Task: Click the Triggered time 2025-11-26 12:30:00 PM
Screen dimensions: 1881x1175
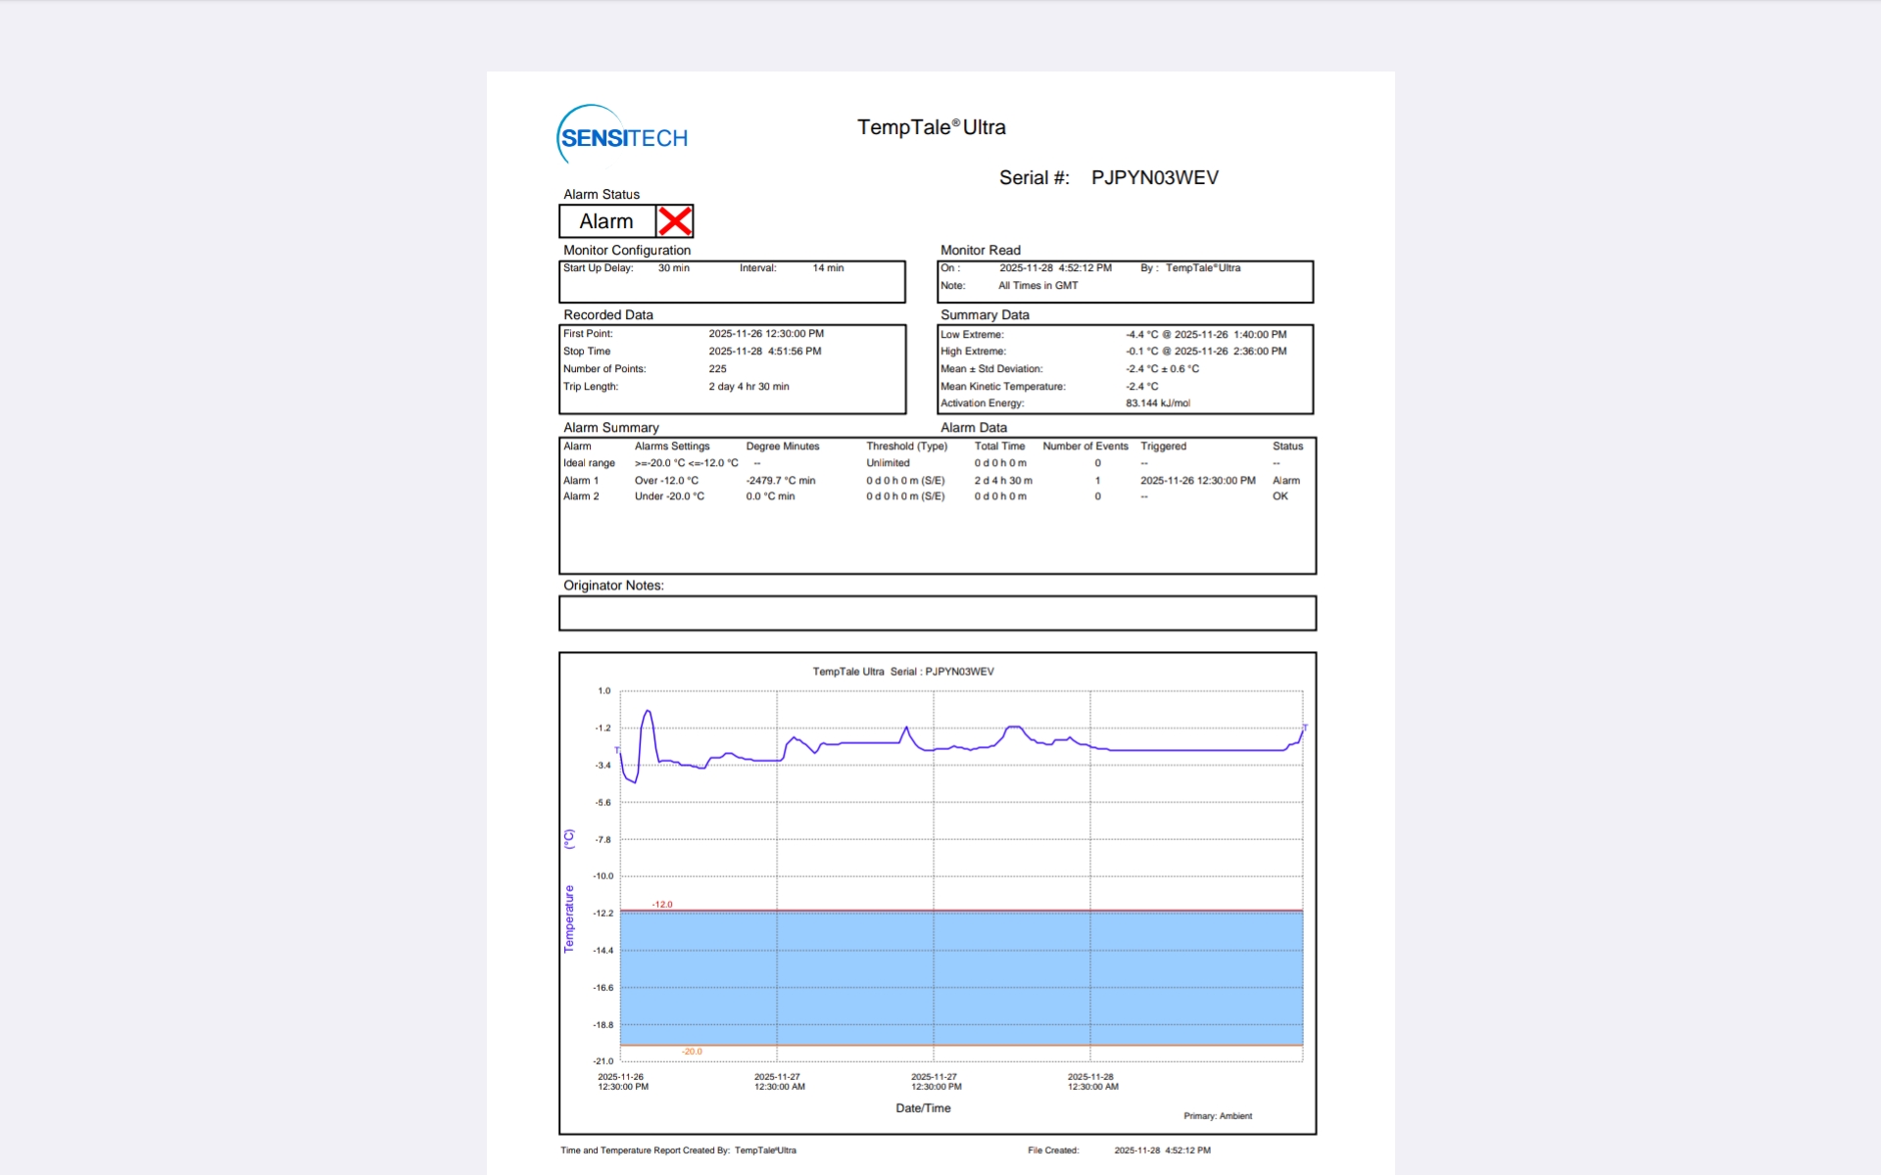Action: point(1197,481)
